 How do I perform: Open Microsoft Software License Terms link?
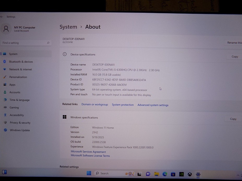(90, 155)
